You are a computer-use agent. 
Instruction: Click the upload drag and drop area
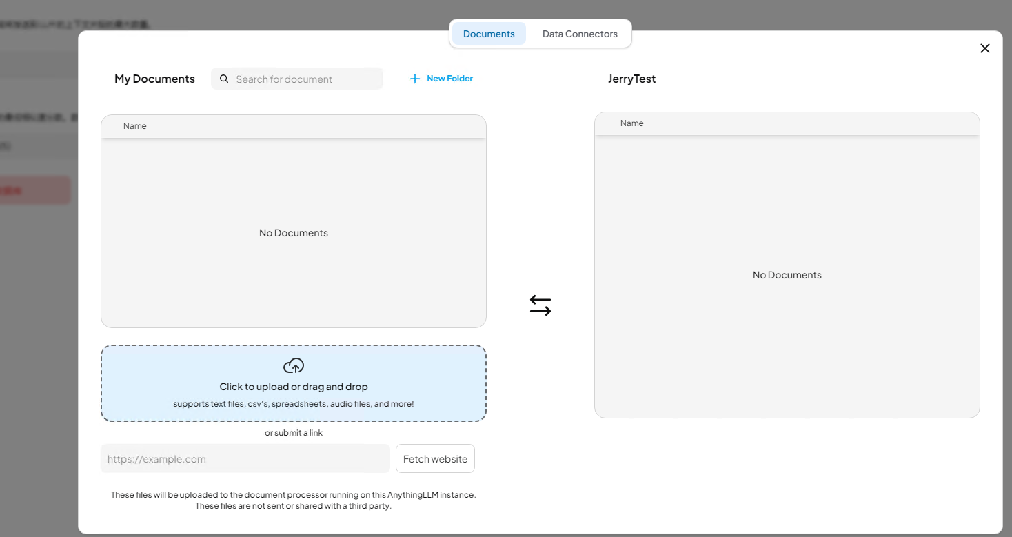tap(294, 383)
